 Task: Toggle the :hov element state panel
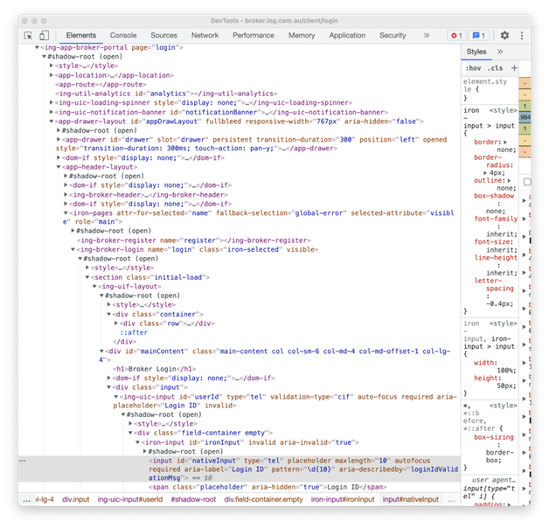pos(473,68)
